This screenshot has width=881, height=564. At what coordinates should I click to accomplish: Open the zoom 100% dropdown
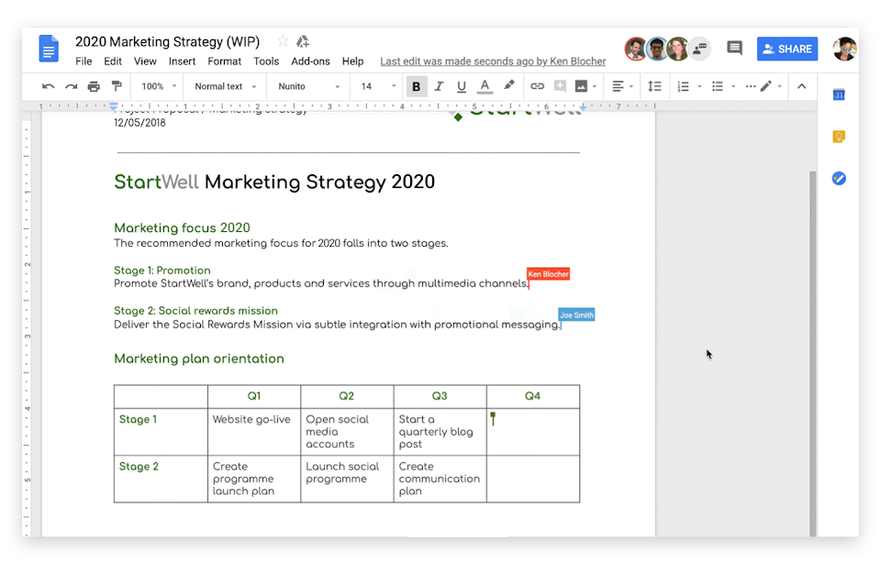[158, 86]
